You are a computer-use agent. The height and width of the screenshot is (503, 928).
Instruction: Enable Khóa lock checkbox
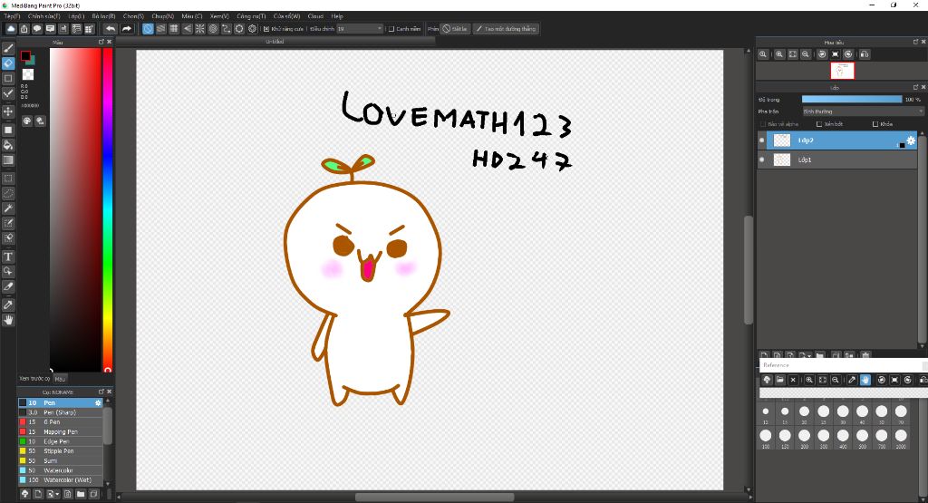coord(875,124)
